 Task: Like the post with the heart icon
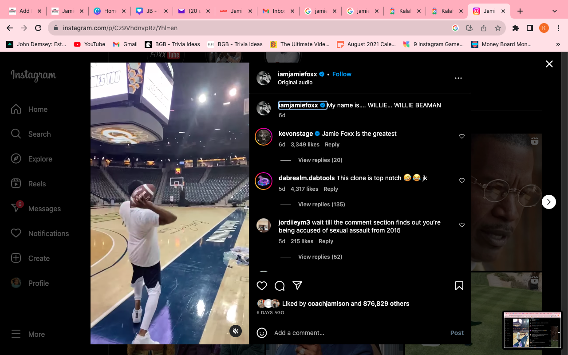(x=262, y=286)
